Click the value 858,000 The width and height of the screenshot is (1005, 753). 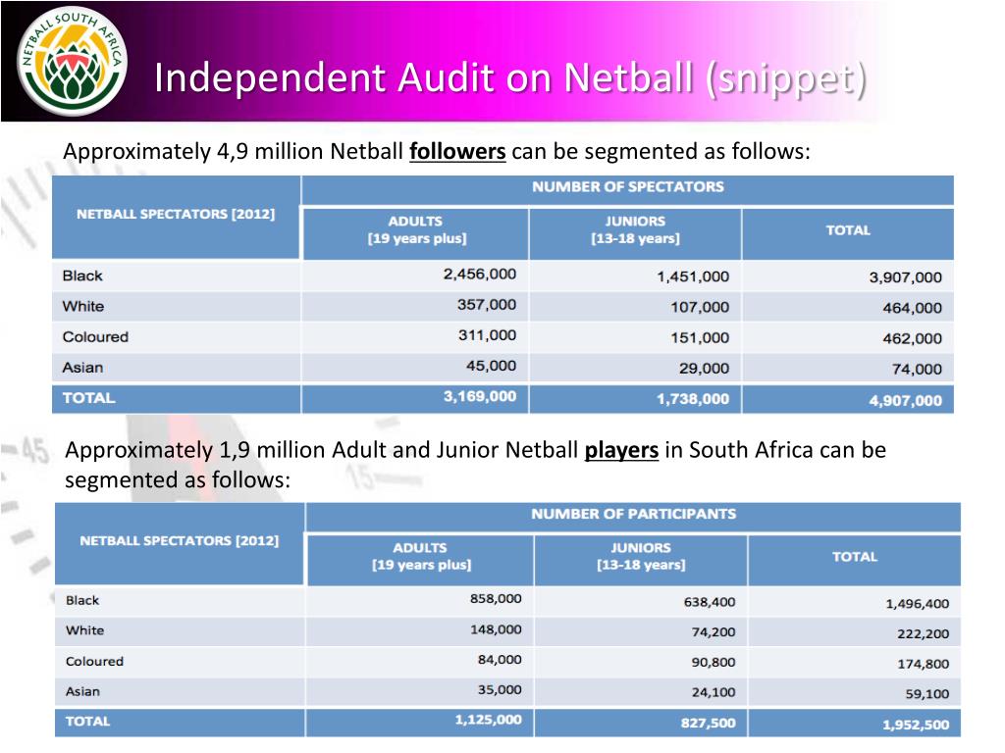click(496, 599)
